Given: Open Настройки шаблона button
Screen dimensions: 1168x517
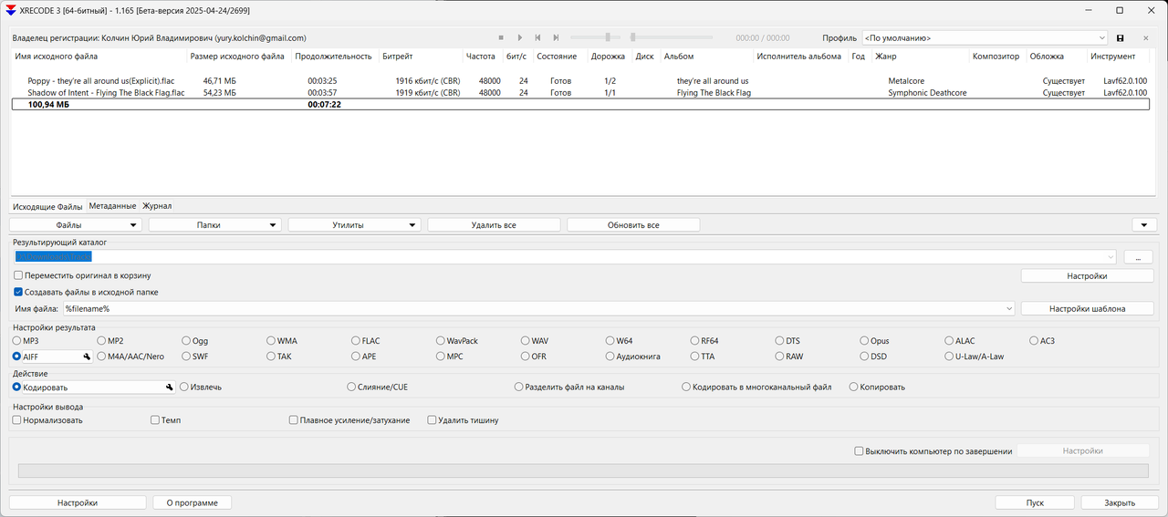Looking at the screenshot, I should point(1087,309).
